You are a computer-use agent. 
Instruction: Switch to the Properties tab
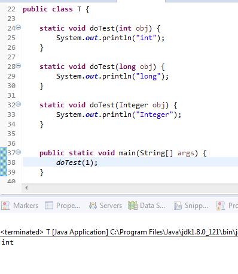(x=63, y=206)
